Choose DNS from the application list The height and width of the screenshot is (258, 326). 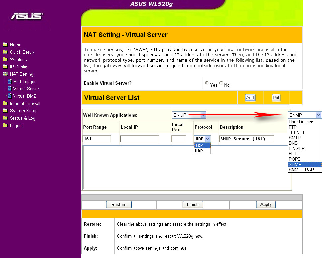click(305, 143)
